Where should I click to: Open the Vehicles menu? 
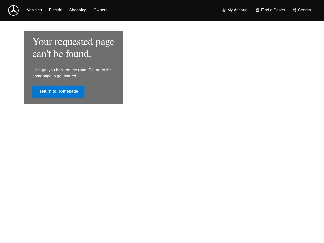click(34, 10)
